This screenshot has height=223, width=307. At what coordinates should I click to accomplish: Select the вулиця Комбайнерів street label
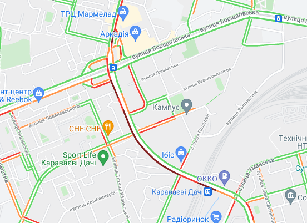coord(92,201)
